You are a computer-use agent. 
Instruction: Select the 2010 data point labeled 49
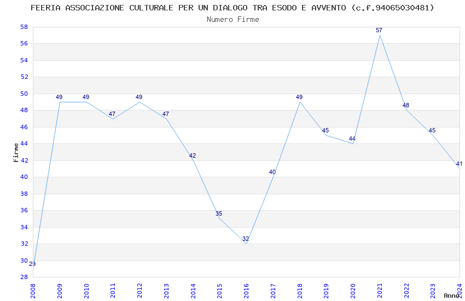[x=86, y=97]
